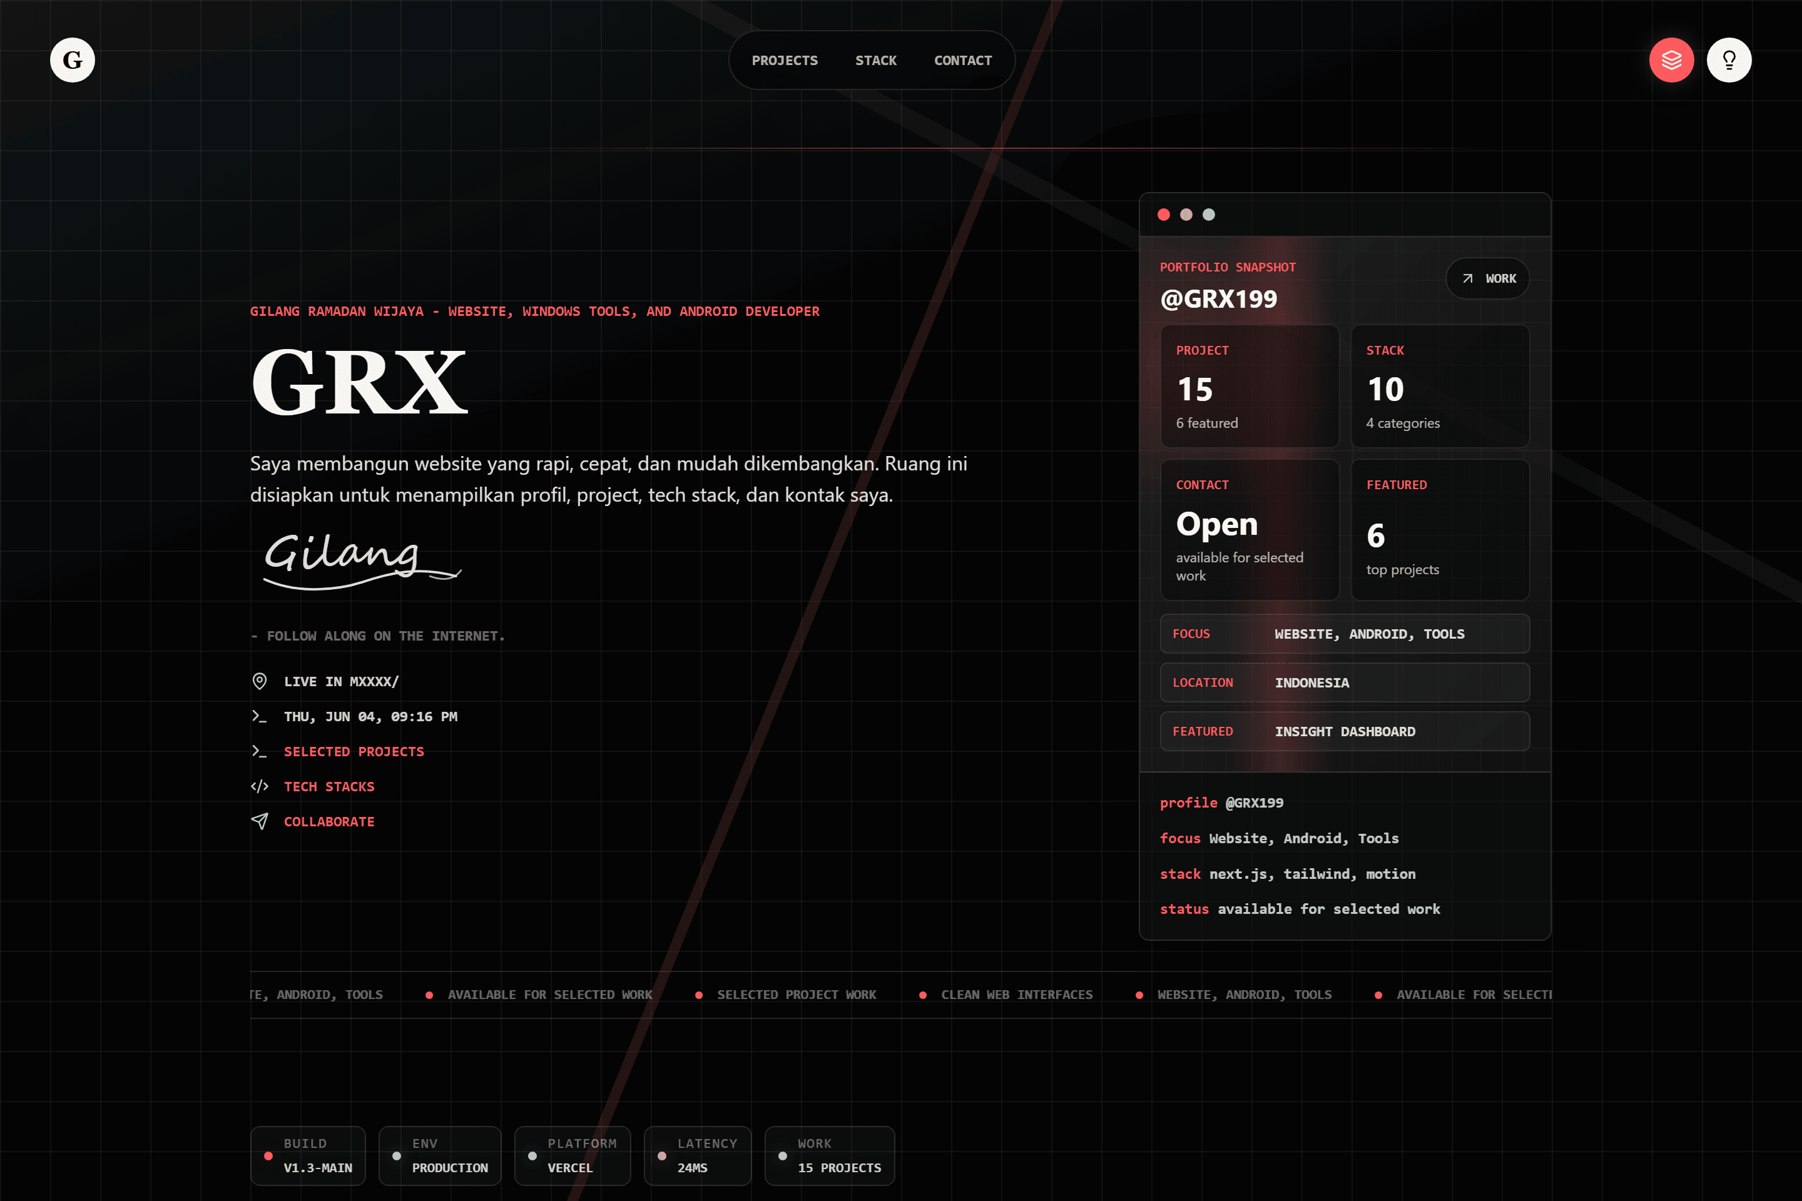This screenshot has height=1201, width=1802.
Task: Click 'Selected Project Work' in the ticker
Action: pos(796,994)
